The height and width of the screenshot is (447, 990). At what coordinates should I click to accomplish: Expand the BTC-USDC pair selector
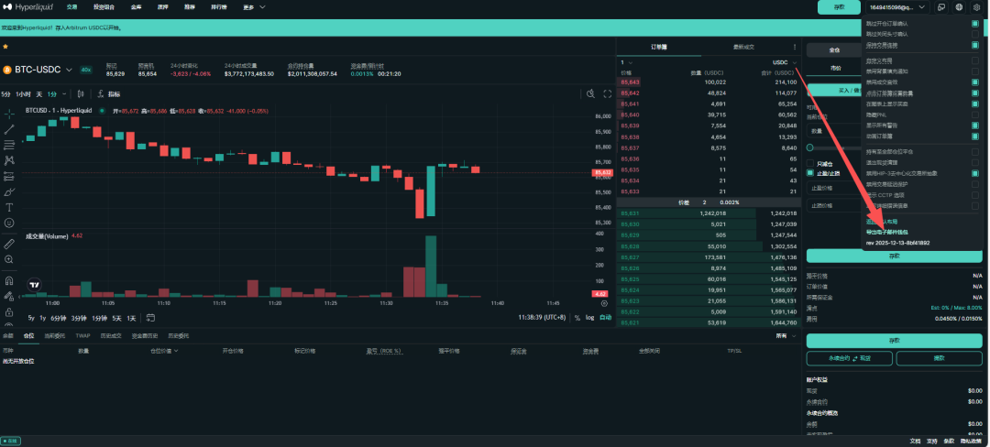click(38, 70)
